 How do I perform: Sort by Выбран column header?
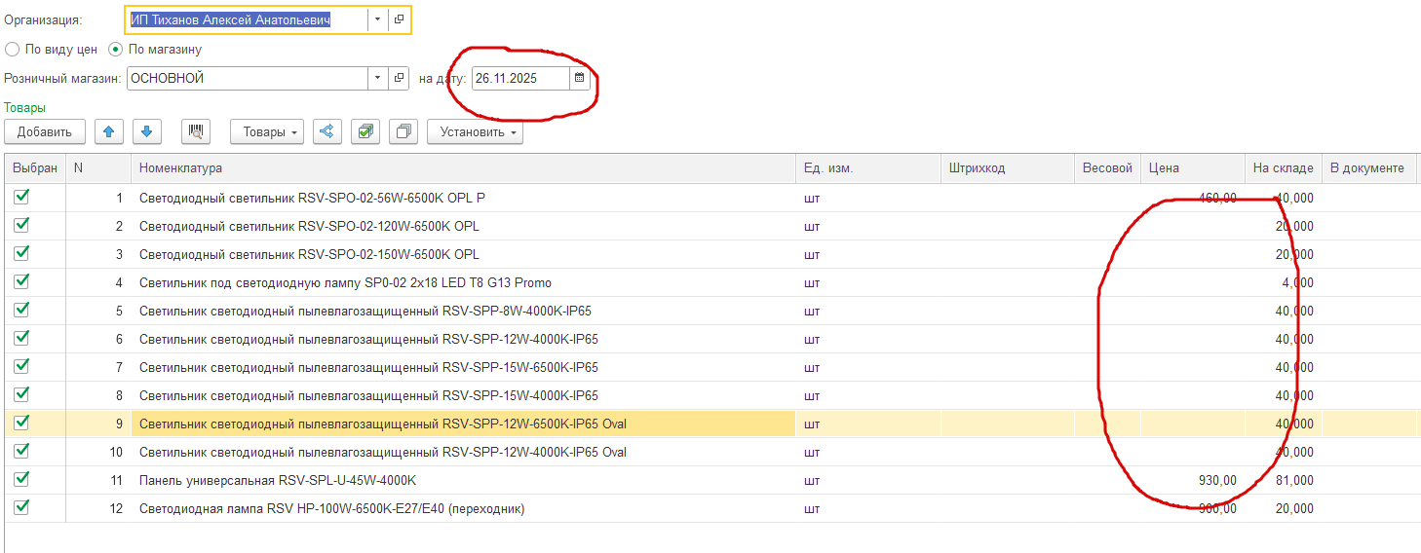[35, 168]
